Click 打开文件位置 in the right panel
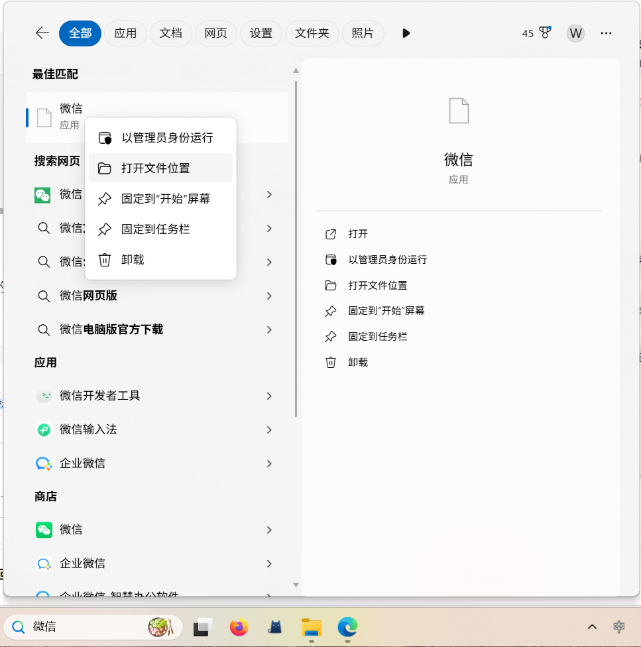Image resolution: width=641 pixels, height=647 pixels. tap(377, 285)
